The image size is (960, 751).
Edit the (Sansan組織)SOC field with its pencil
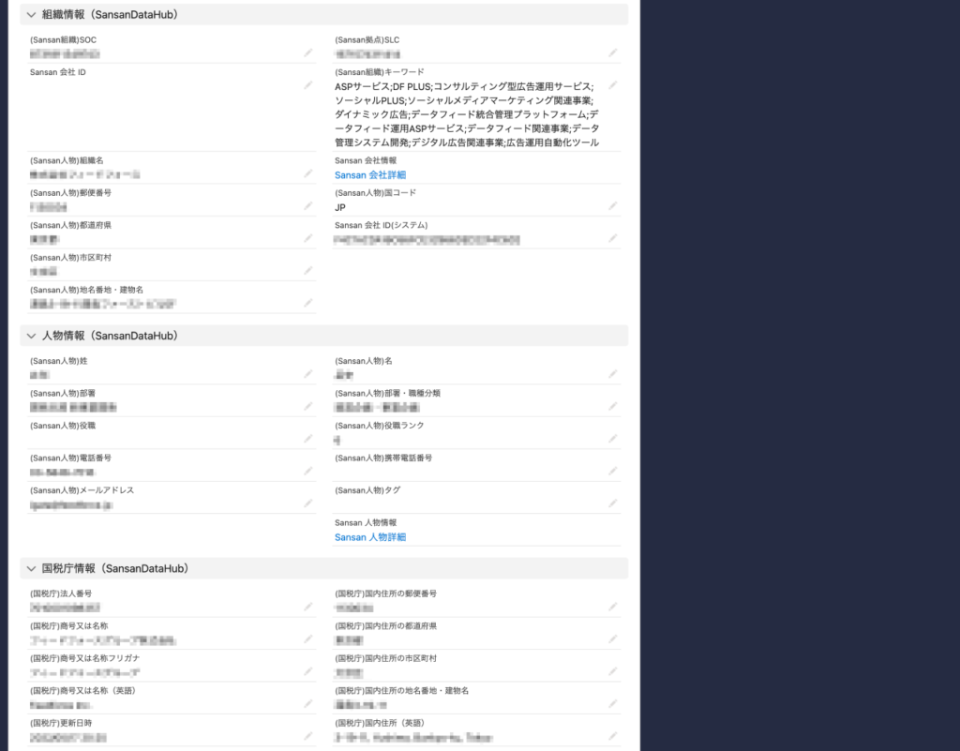[x=307, y=53]
